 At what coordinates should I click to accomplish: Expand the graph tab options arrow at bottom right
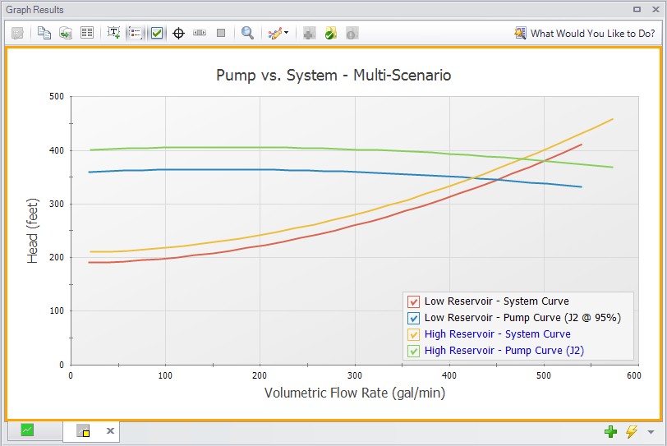[x=651, y=432]
